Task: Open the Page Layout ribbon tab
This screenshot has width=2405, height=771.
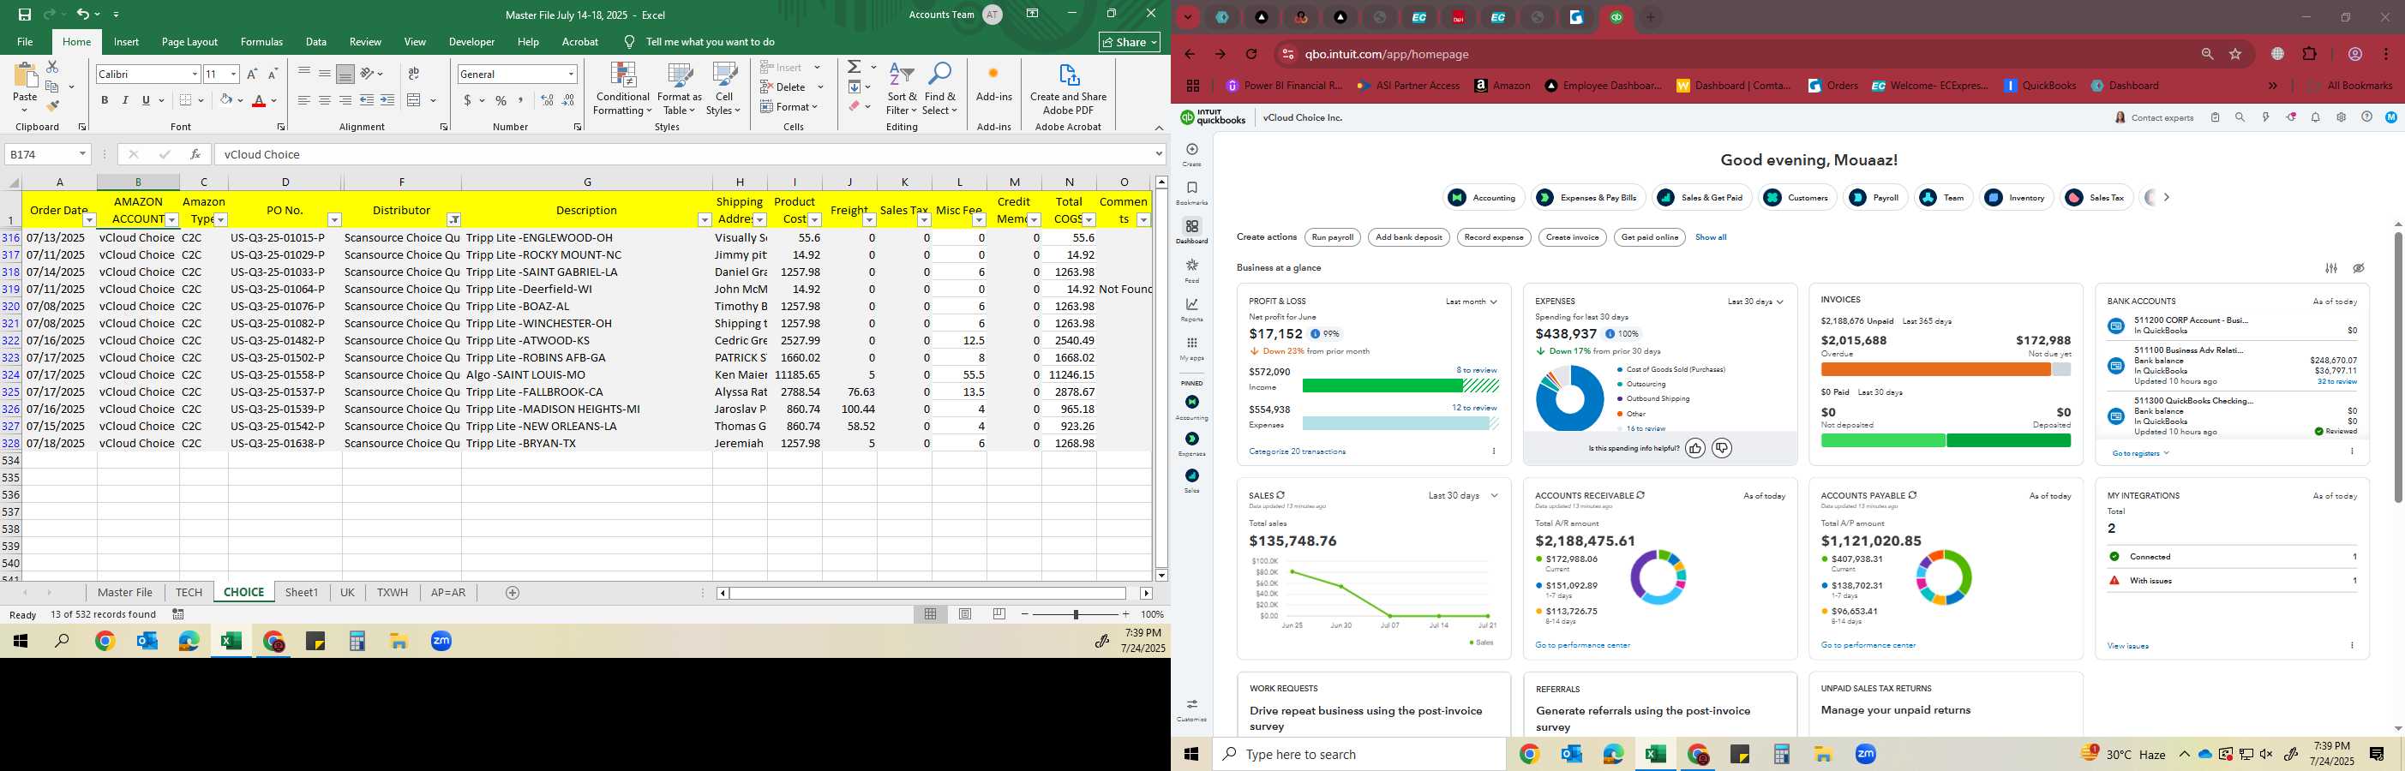Action: pyautogui.click(x=189, y=42)
